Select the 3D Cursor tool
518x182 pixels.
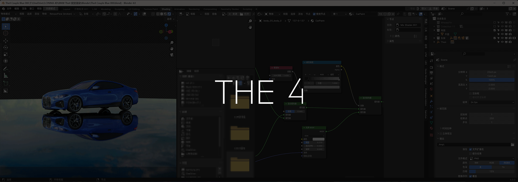[x=6, y=33]
